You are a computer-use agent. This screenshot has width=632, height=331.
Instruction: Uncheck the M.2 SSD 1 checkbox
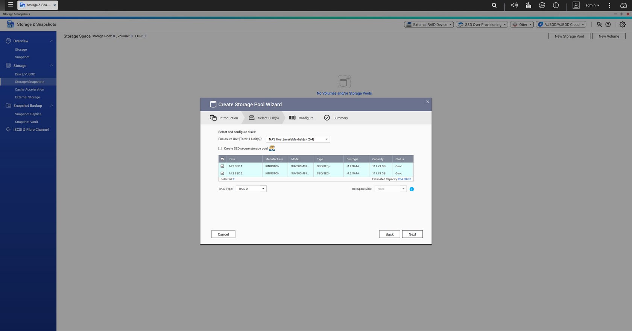[x=222, y=166]
